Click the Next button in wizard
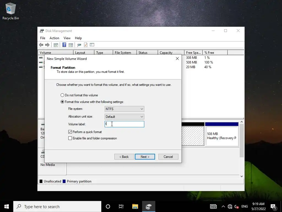The height and width of the screenshot is (212, 282). coord(145,157)
